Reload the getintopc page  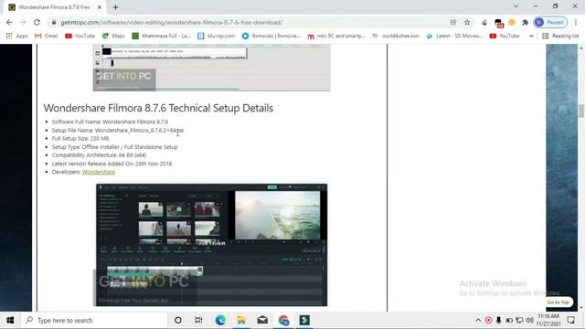(37, 22)
